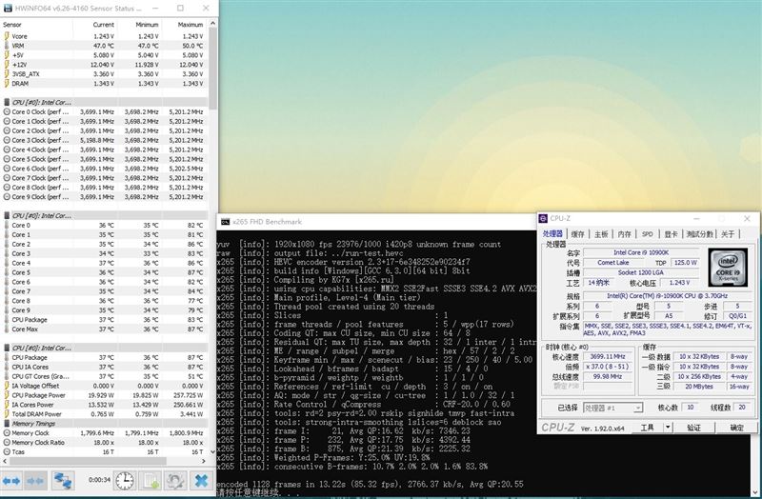Click HWiNFO horizontal scrollbar left arrow
This screenshot has width=762, height=499.
[5, 461]
